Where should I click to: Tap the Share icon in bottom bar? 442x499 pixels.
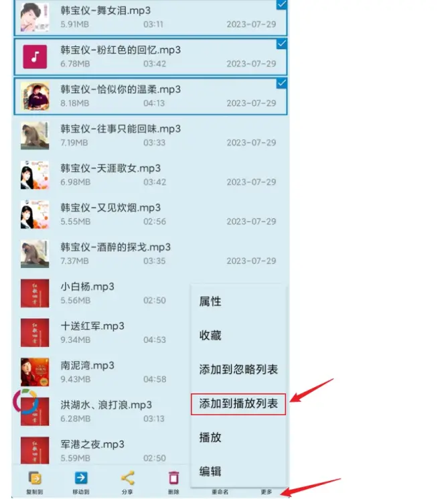[x=127, y=478]
